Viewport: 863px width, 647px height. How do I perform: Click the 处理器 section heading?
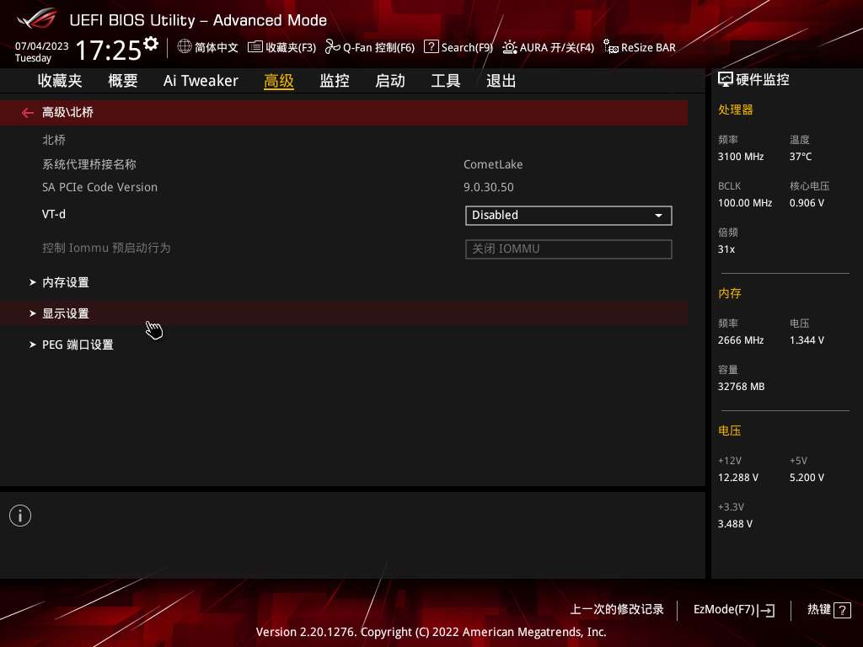735,110
